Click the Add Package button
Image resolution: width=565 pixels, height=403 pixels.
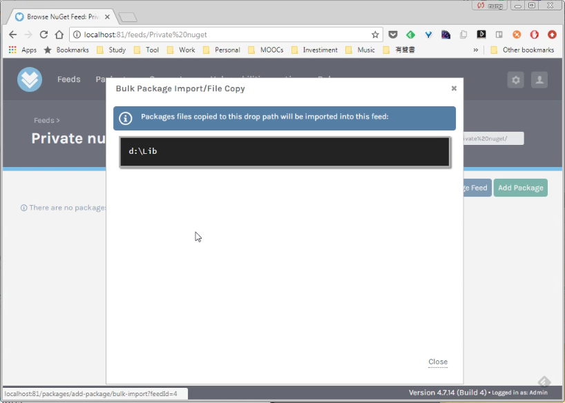520,188
